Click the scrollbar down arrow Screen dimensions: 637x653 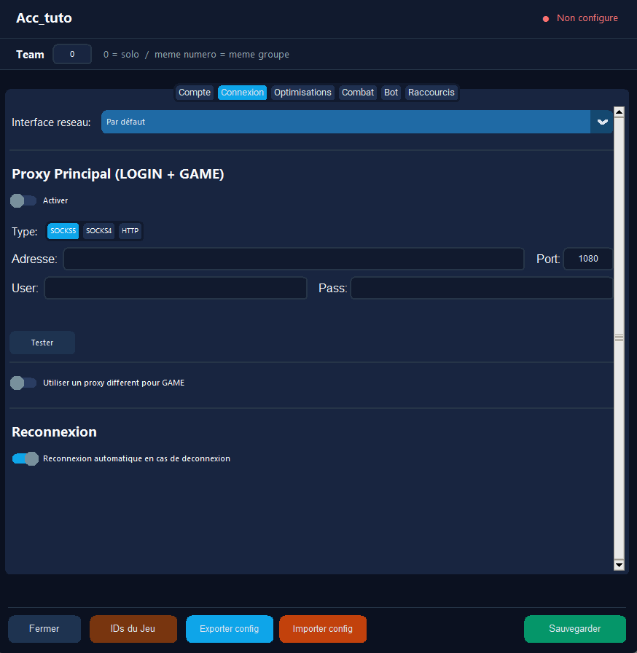619,565
